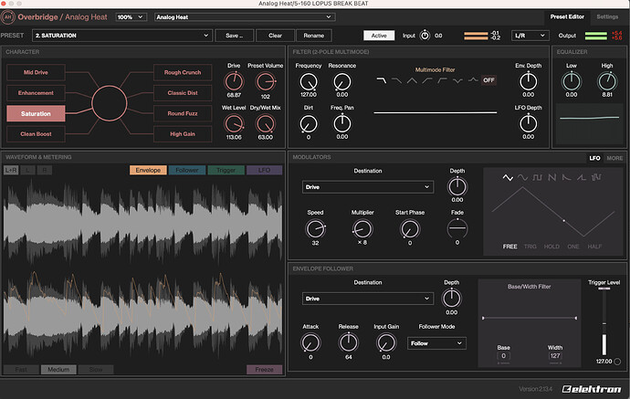Select the Medium waveform speed
This screenshot has height=399, width=630.
pyautogui.click(x=58, y=369)
